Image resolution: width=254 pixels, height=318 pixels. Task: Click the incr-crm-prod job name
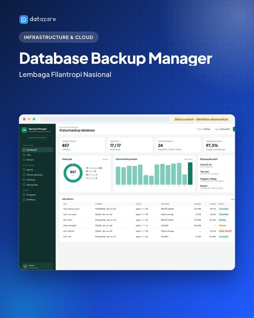[70, 214]
